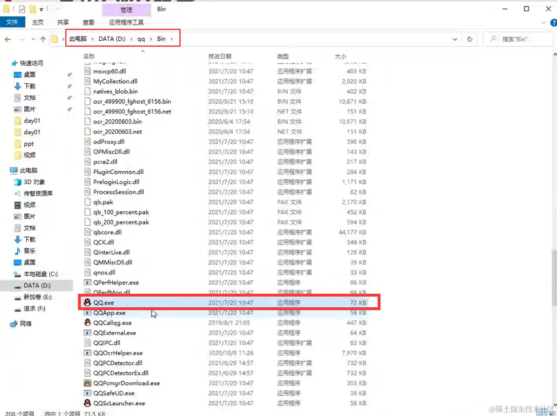Screen dimensions: 557x416
Task: Open 网络 in the sidebar
Action: [25, 323]
